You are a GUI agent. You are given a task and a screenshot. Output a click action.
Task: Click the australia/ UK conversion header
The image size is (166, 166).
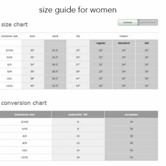click(78, 114)
